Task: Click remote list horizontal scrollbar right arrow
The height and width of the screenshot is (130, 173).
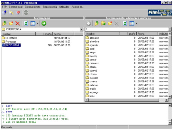Action: (166, 100)
